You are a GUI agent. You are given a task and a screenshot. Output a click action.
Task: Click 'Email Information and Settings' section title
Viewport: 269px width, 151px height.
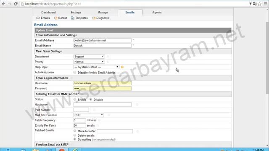(x=56, y=35)
